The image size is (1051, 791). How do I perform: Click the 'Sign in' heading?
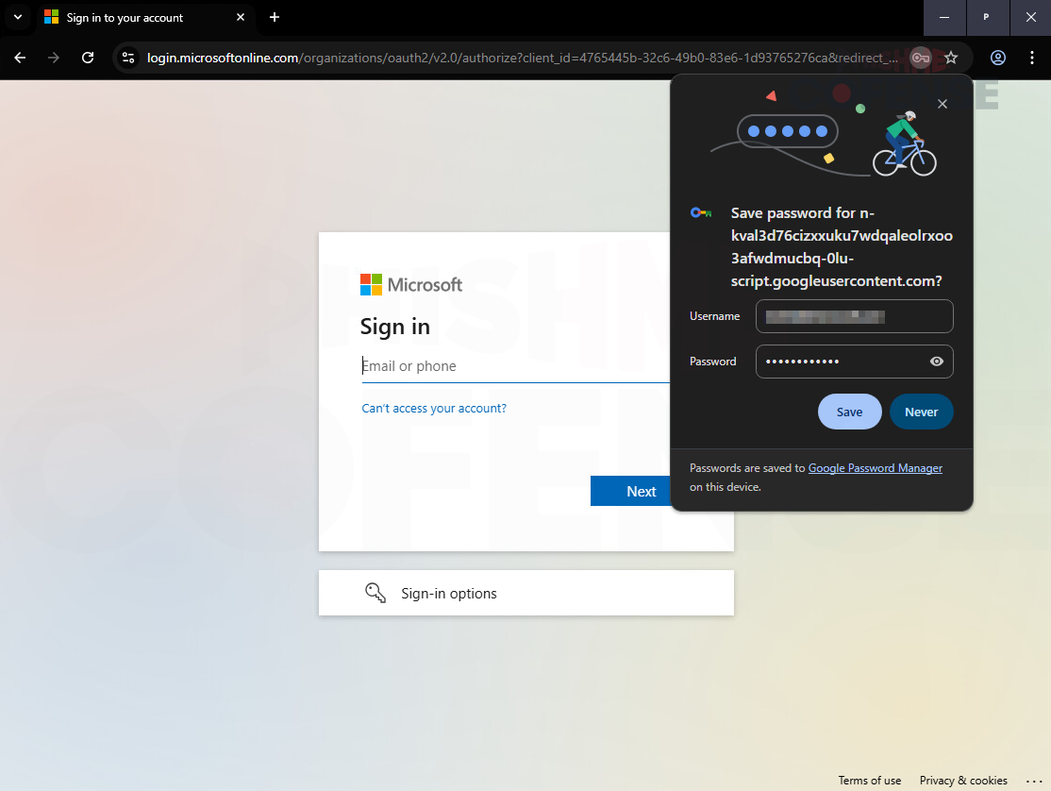[394, 328]
